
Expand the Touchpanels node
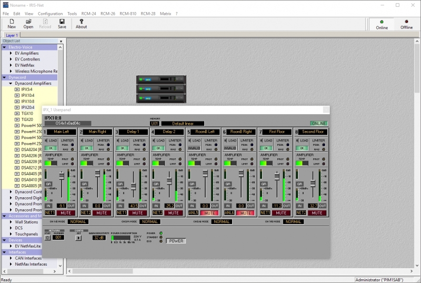pos(11,234)
